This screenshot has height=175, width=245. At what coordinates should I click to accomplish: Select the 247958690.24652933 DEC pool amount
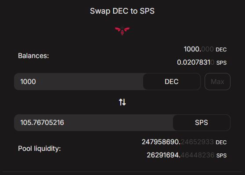177,142
